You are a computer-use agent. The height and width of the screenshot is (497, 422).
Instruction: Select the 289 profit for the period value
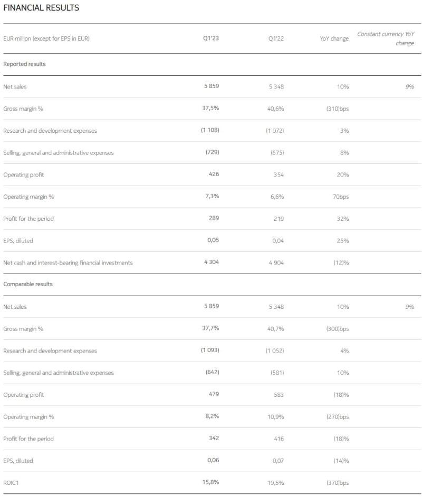(213, 218)
